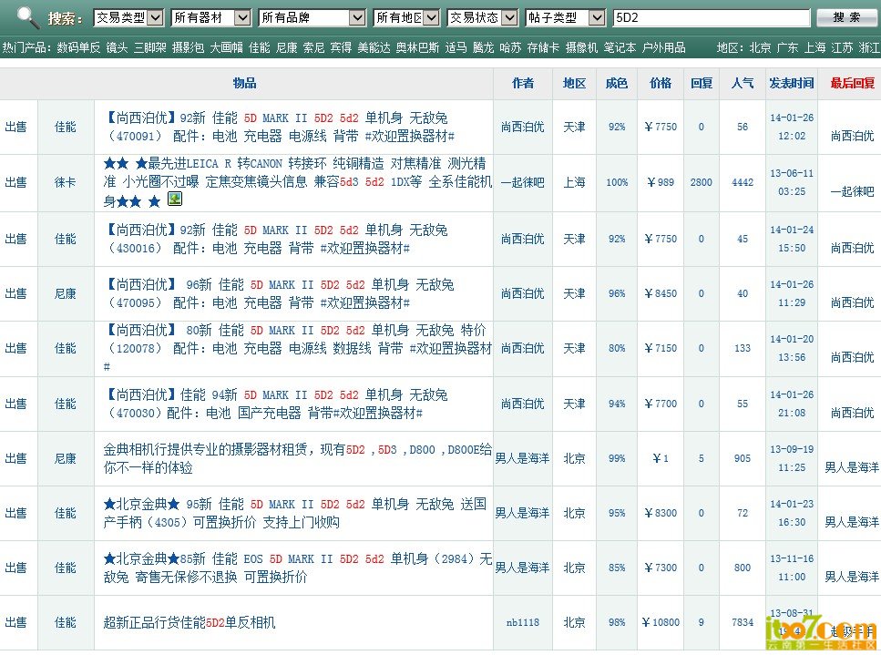Click the 搜索 search button
Viewport: 881px width, 655px height.
pyautogui.click(x=846, y=17)
